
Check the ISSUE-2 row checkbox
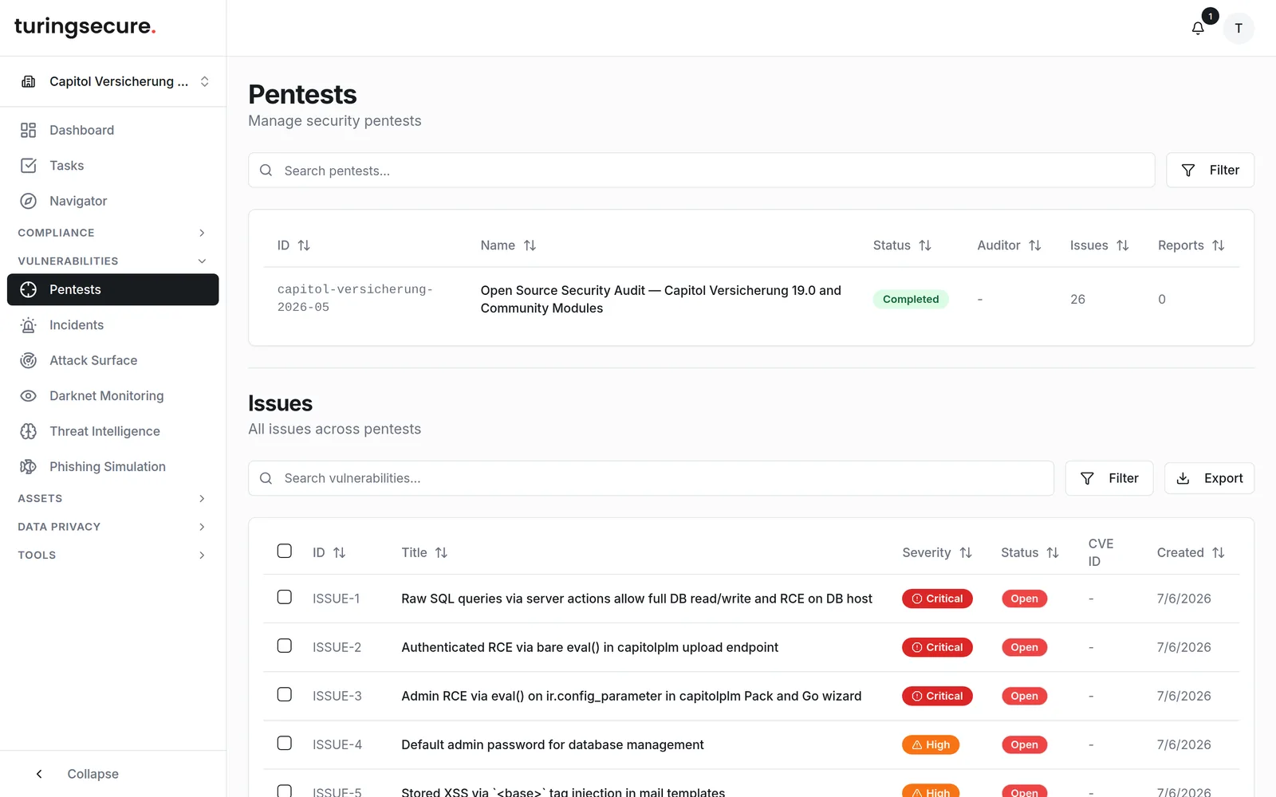point(285,646)
